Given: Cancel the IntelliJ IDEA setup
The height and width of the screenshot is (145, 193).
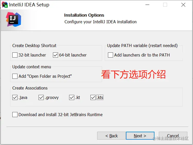Looking at the screenshot, I should tap(173, 136).
